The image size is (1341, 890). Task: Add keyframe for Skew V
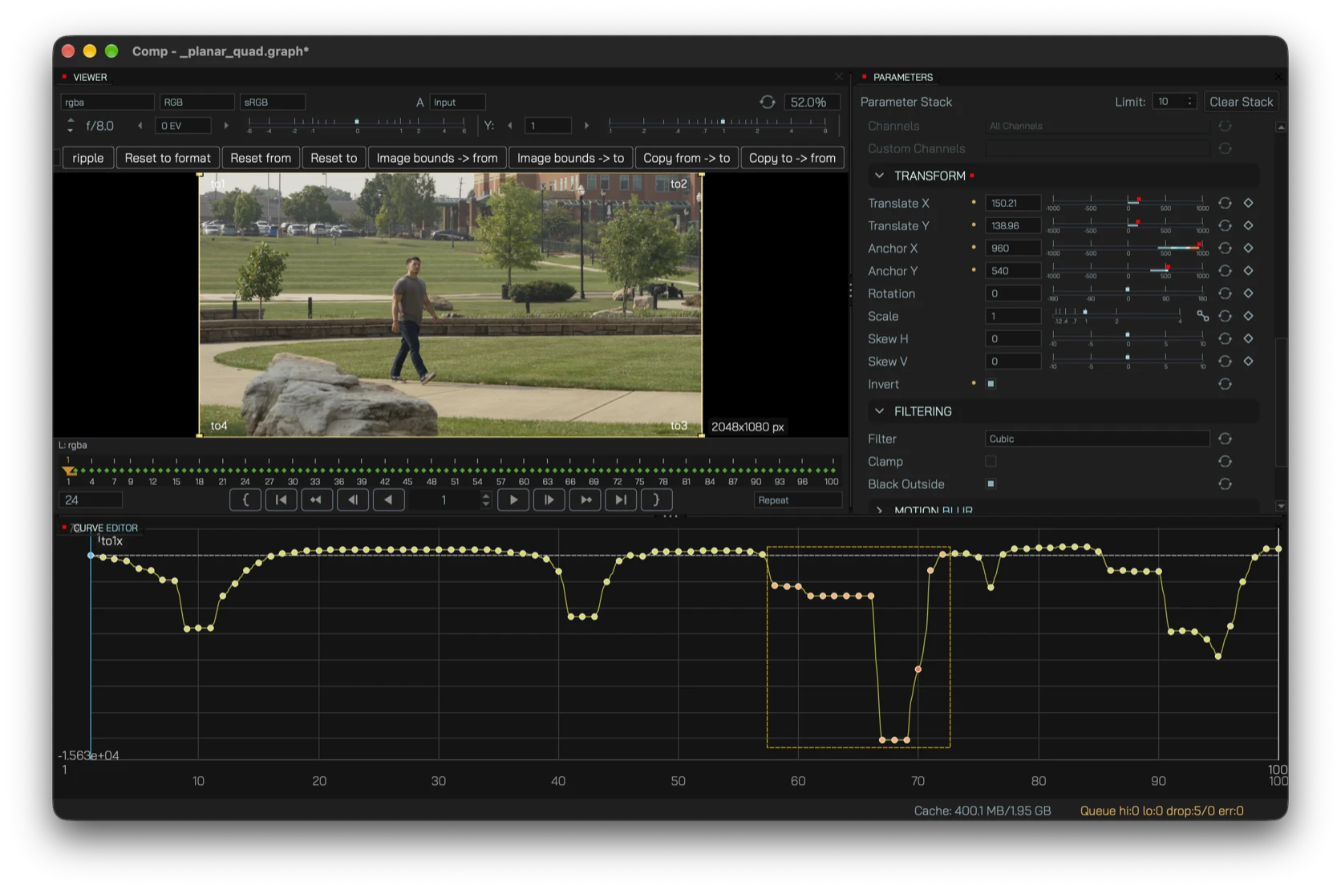[1248, 361]
